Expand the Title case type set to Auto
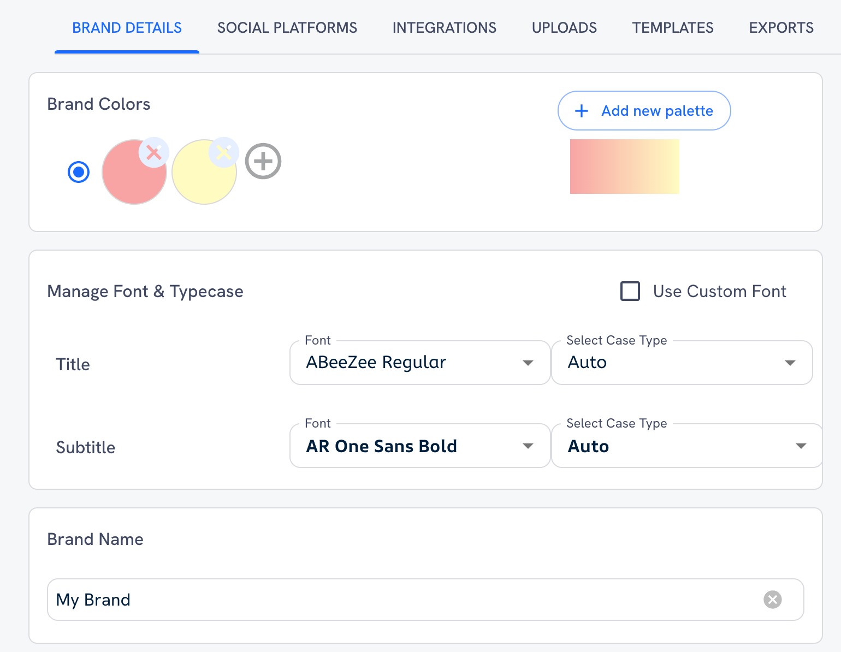 click(790, 362)
